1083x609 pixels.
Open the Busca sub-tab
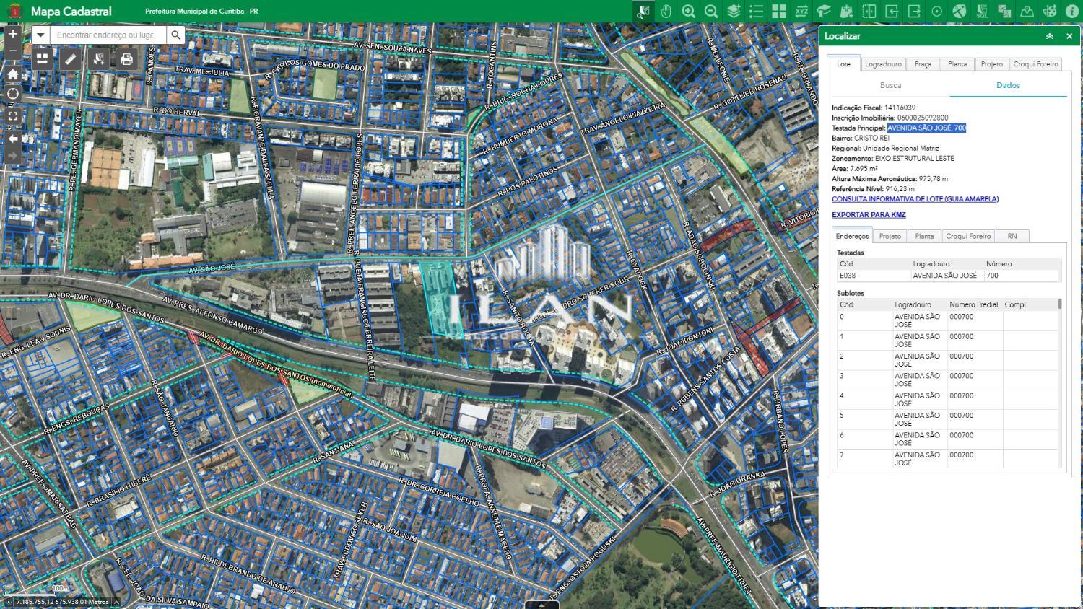[x=890, y=85]
